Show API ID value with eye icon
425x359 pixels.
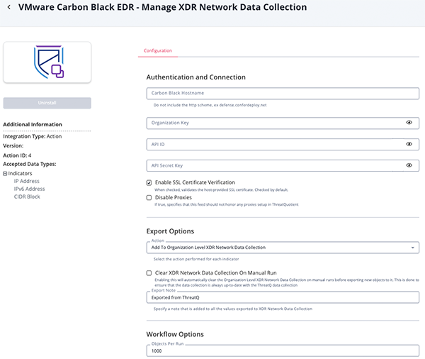(x=409, y=144)
